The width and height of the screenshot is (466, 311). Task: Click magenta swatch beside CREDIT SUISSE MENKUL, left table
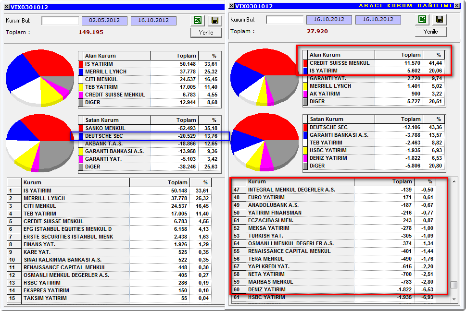tap(80, 95)
